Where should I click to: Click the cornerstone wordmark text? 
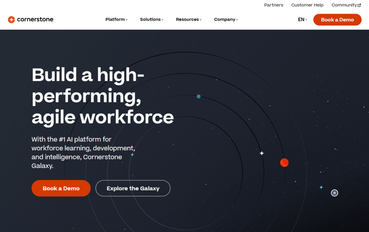click(x=35, y=19)
